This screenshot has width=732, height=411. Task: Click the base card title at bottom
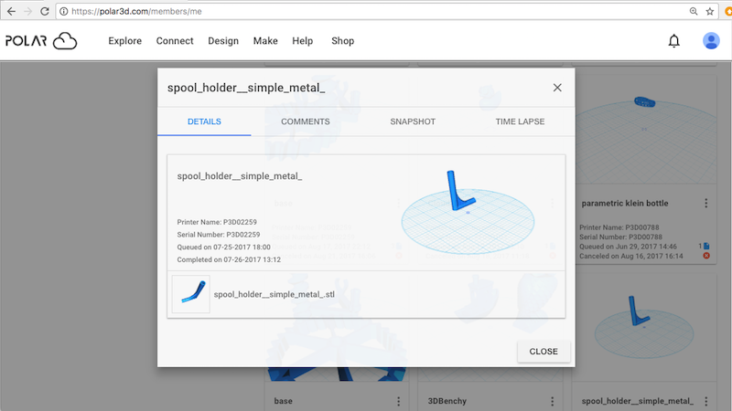[x=283, y=401]
